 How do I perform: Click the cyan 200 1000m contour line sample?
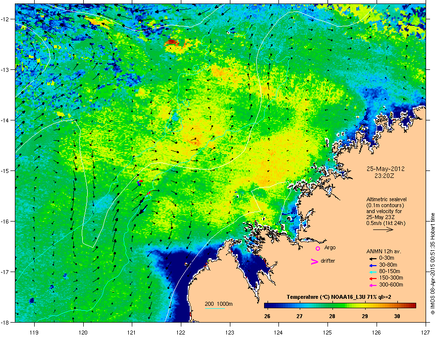215,308
